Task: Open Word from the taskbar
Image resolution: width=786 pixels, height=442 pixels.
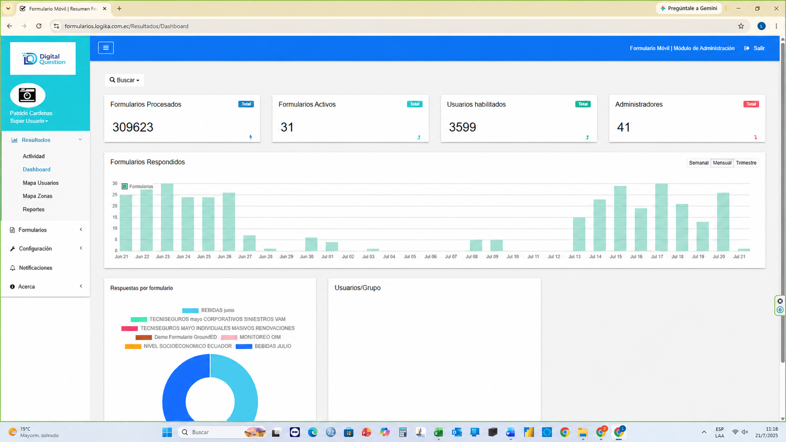Action: tap(511, 432)
